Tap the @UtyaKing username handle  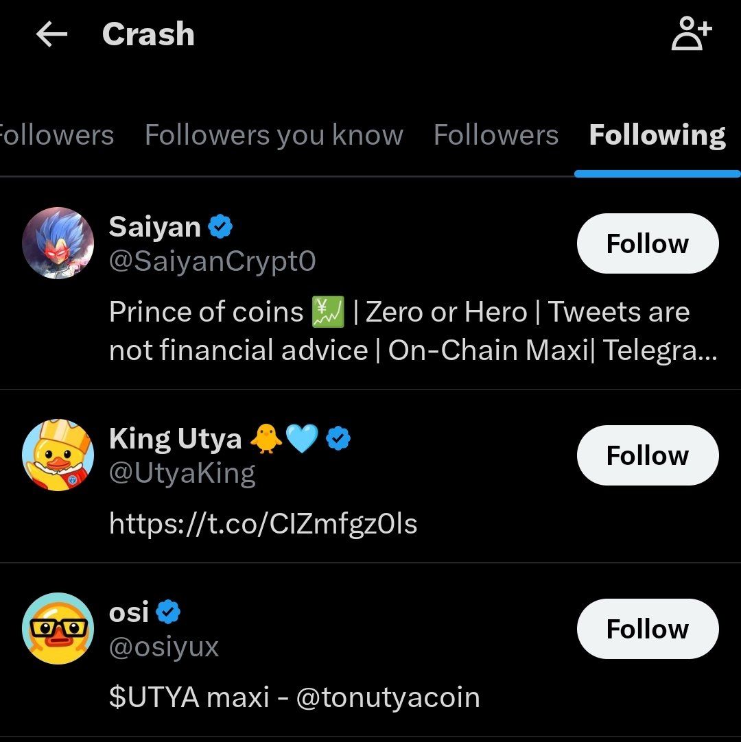(182, 473)
